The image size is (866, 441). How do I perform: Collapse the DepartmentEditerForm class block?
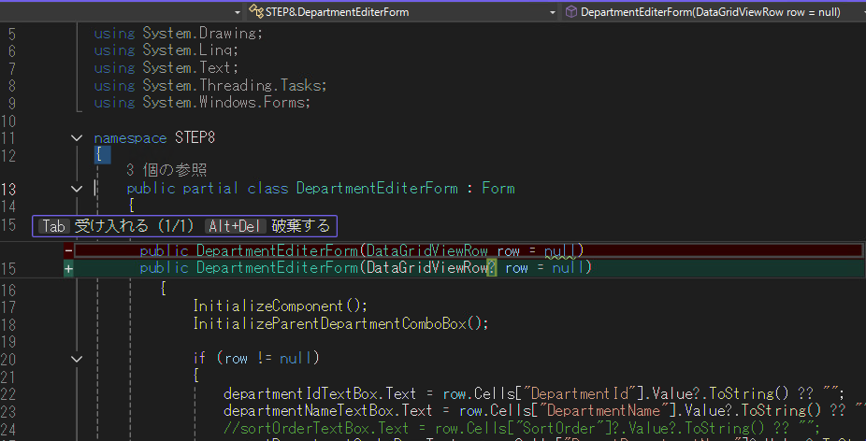[76, 189]
